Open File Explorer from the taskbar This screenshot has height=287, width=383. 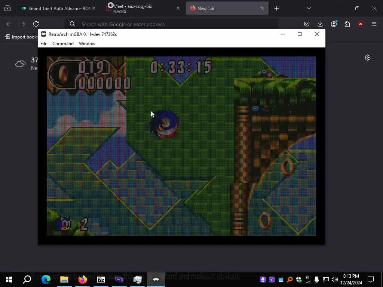click(x=64, y=280)
